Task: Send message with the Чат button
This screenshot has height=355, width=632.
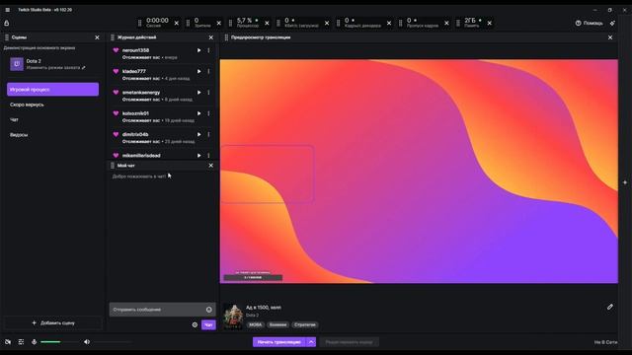Action: pyautogui.click(x=208, y=324)
